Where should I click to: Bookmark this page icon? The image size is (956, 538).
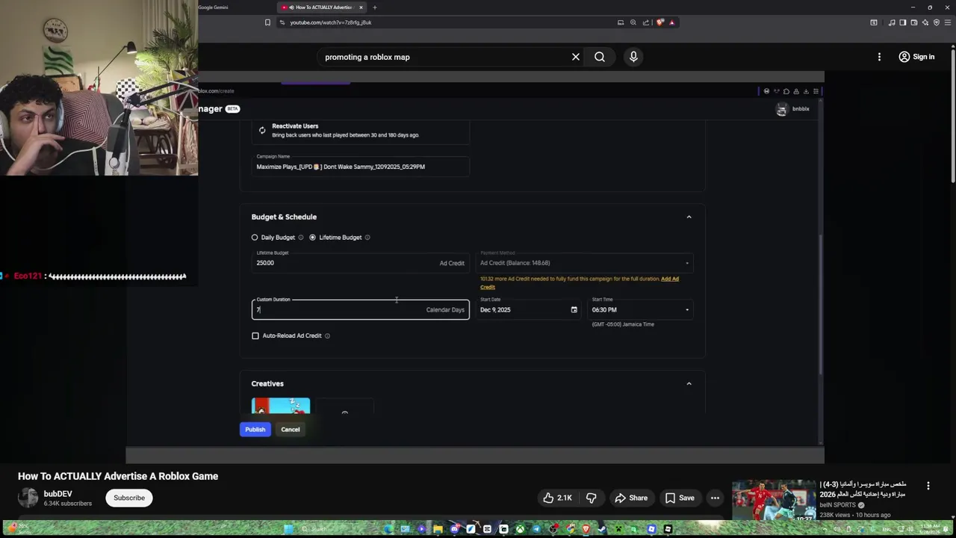[x=267, y=22]
